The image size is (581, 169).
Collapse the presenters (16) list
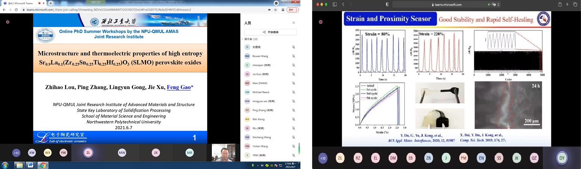coord(242,39)
